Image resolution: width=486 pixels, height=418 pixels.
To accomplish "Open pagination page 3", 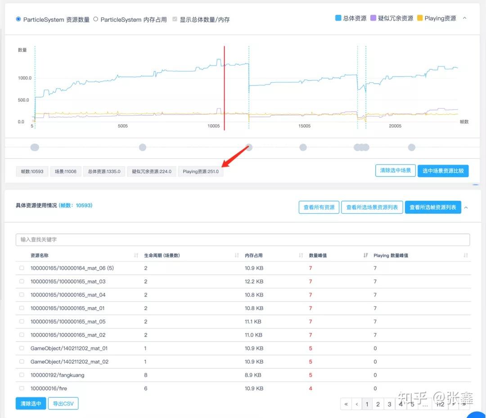I will click(x=389, y=404).
